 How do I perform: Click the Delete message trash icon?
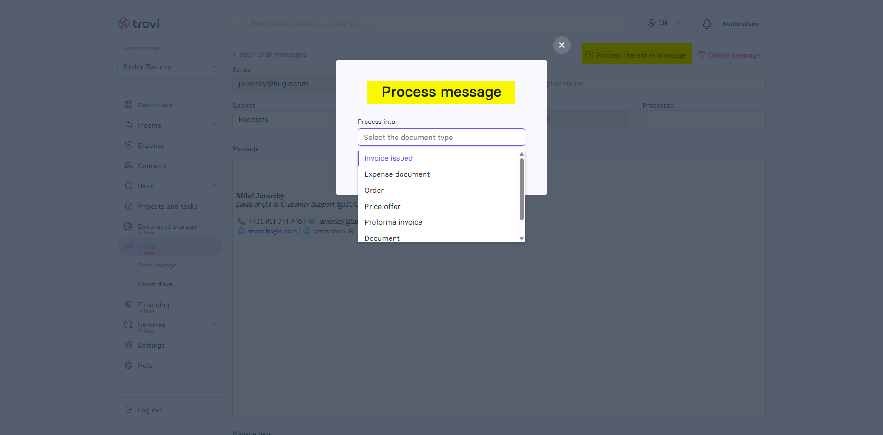(x=702, y=55)
